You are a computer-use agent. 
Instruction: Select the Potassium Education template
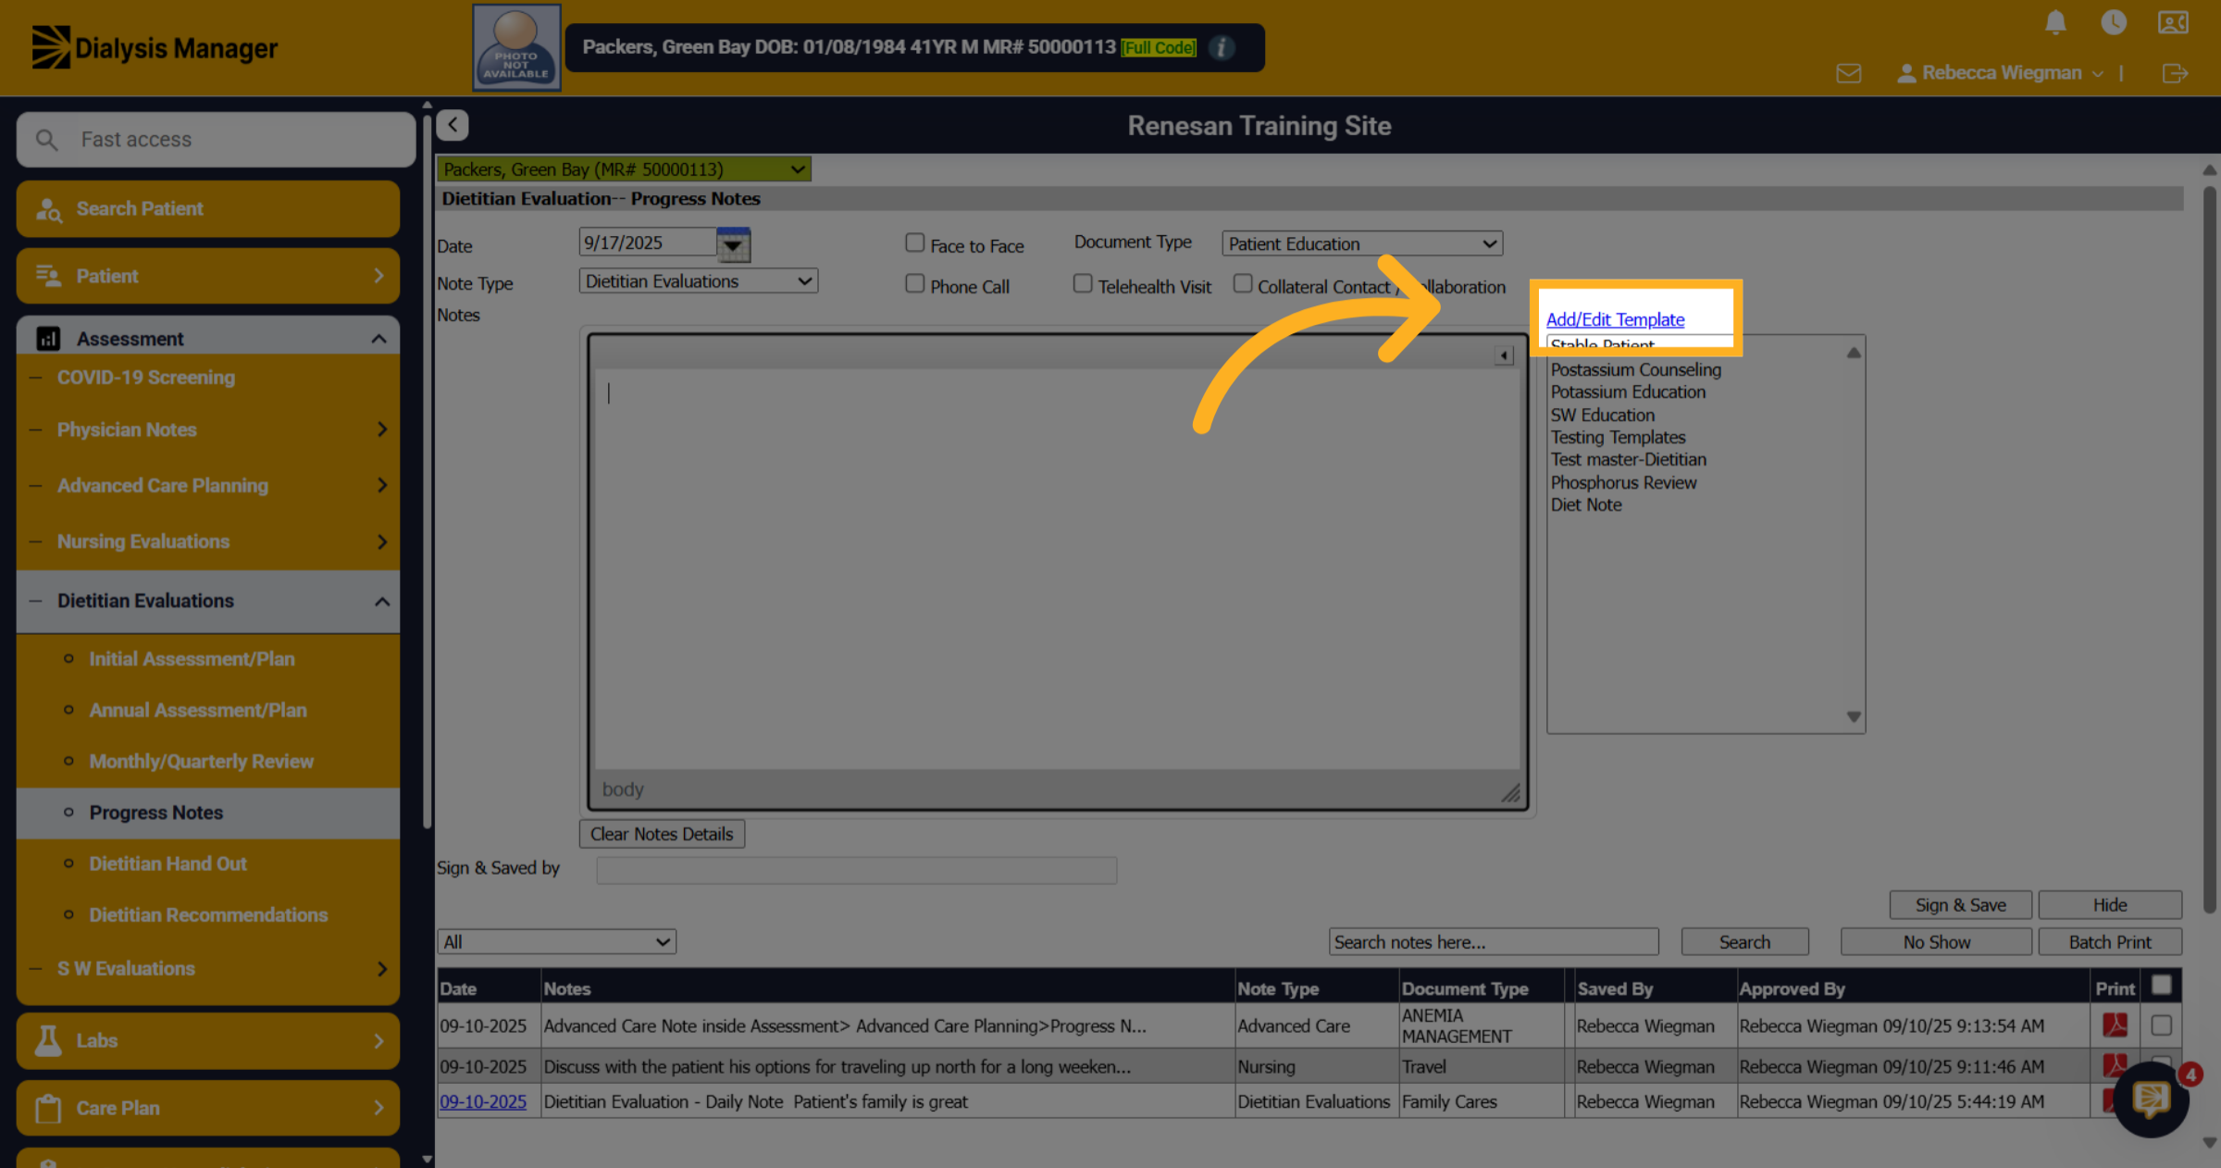coord(1628,391)
